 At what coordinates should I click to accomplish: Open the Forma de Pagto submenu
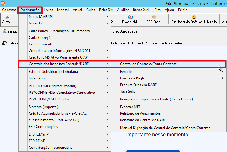tap(168, 78)
